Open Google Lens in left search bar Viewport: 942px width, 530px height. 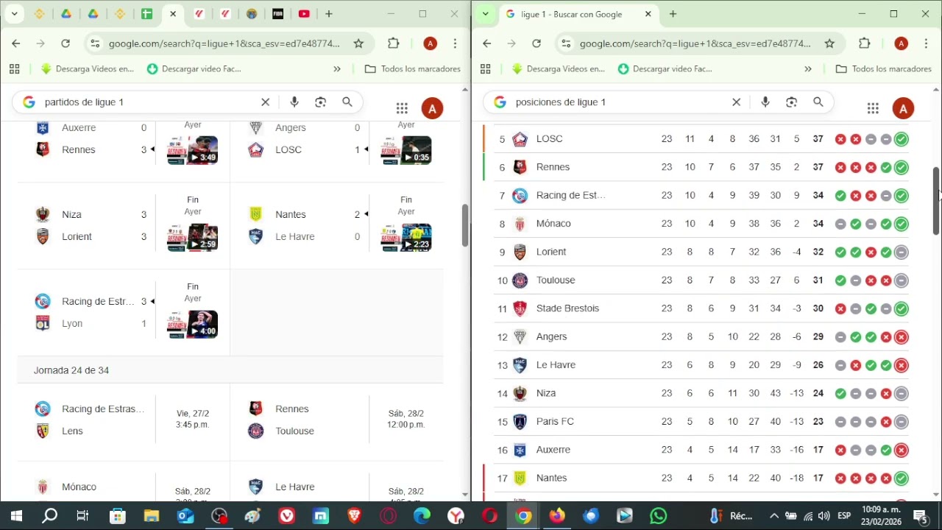[x=321, y=102]
